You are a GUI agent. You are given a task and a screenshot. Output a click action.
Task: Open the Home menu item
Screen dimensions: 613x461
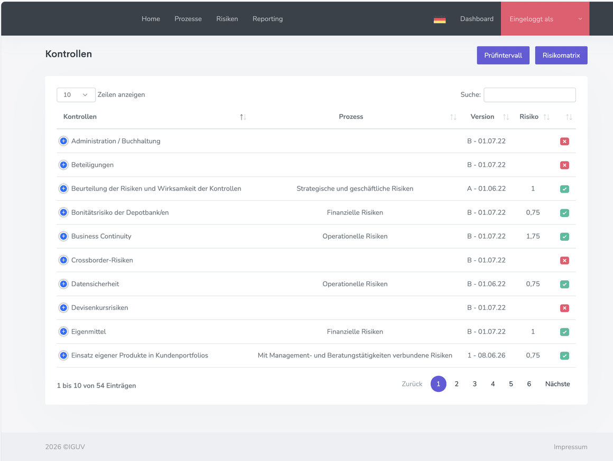tap(151, 19)
